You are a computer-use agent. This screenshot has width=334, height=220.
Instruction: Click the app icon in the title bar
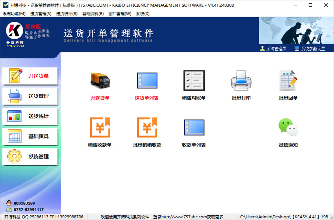pos(6,5)
